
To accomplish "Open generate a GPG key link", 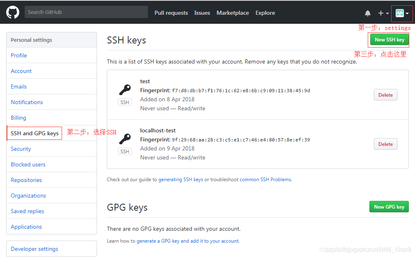I will pyautogui.click(x=188, y=241).
